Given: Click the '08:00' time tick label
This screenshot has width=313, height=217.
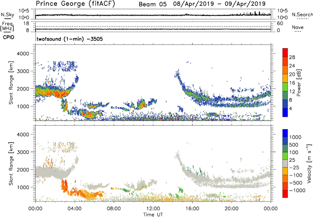Looking at the screenshot, I should tap(114, 209).
